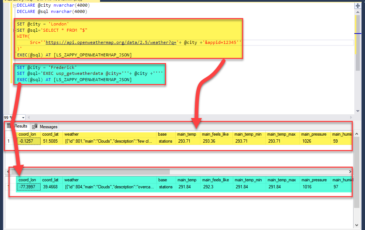This screenshot has width=365, height=230.
Task: Click the 97 humidity cell
Action: click(x=341, y=187)
